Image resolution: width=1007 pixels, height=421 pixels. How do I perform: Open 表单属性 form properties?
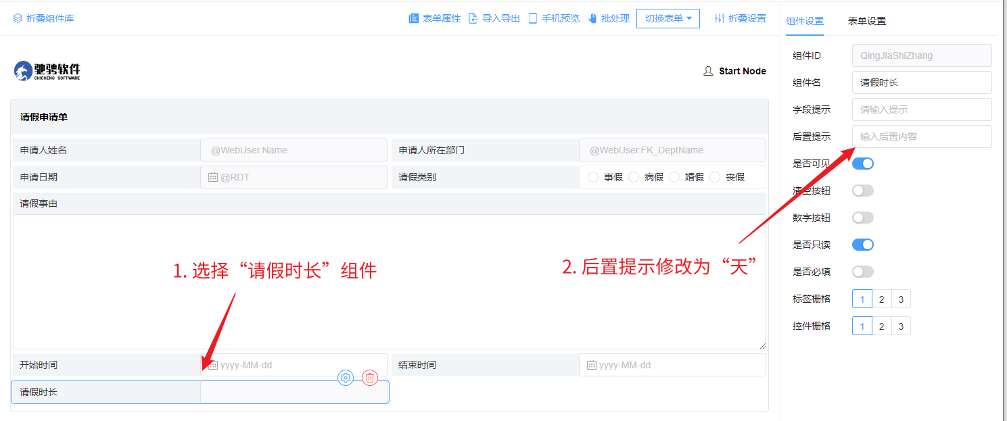[x=434, y=18]
